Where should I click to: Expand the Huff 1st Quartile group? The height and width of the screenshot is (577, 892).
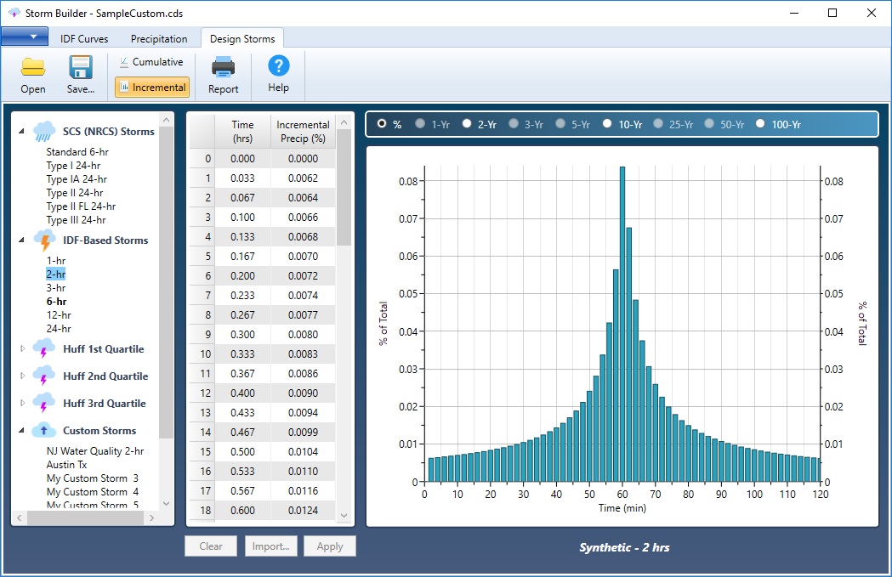pos(23,349)
